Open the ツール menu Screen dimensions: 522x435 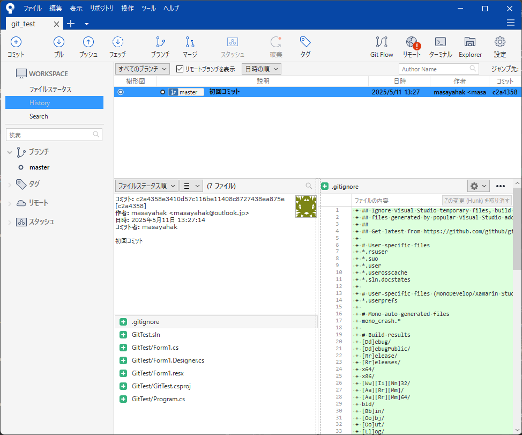(x=148, y=8)
